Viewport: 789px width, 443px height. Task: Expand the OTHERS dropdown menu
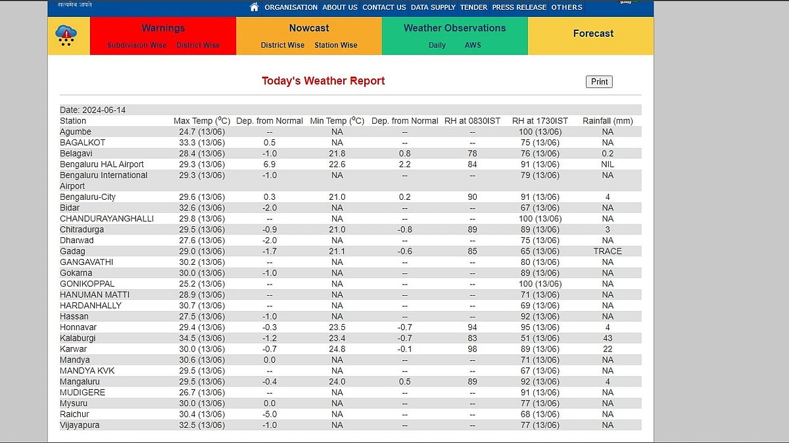[567, 7]
